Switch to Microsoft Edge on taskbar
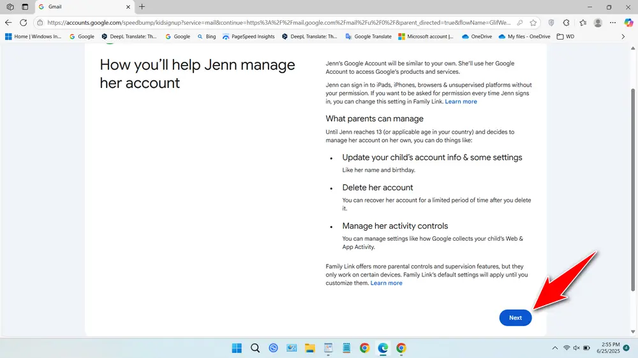 tap(383, 348)
